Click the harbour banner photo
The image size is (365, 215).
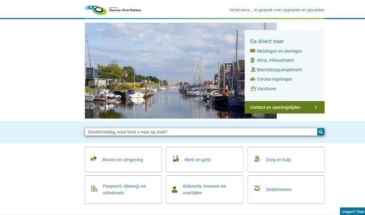click(x=164, y=71)
